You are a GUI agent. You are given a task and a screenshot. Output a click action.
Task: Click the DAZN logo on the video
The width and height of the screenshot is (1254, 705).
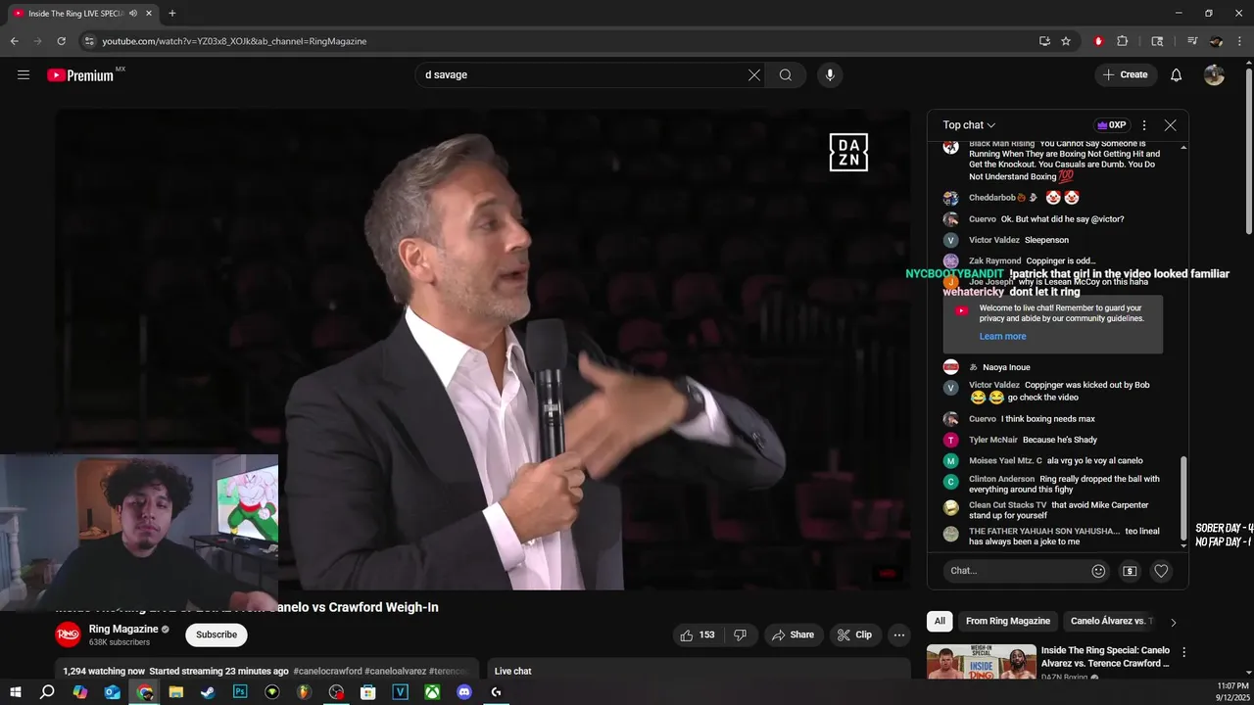point(848,152)
